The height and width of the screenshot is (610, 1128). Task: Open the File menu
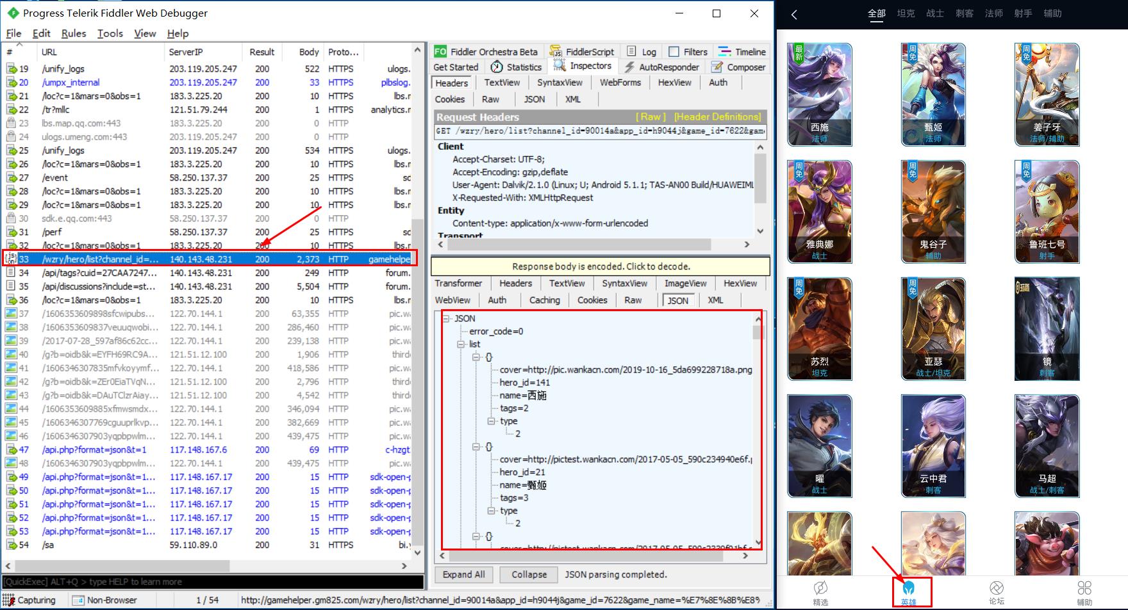[13, 33]
